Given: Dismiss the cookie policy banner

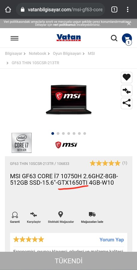Looking at the screenshot, I should click(129, 24).
